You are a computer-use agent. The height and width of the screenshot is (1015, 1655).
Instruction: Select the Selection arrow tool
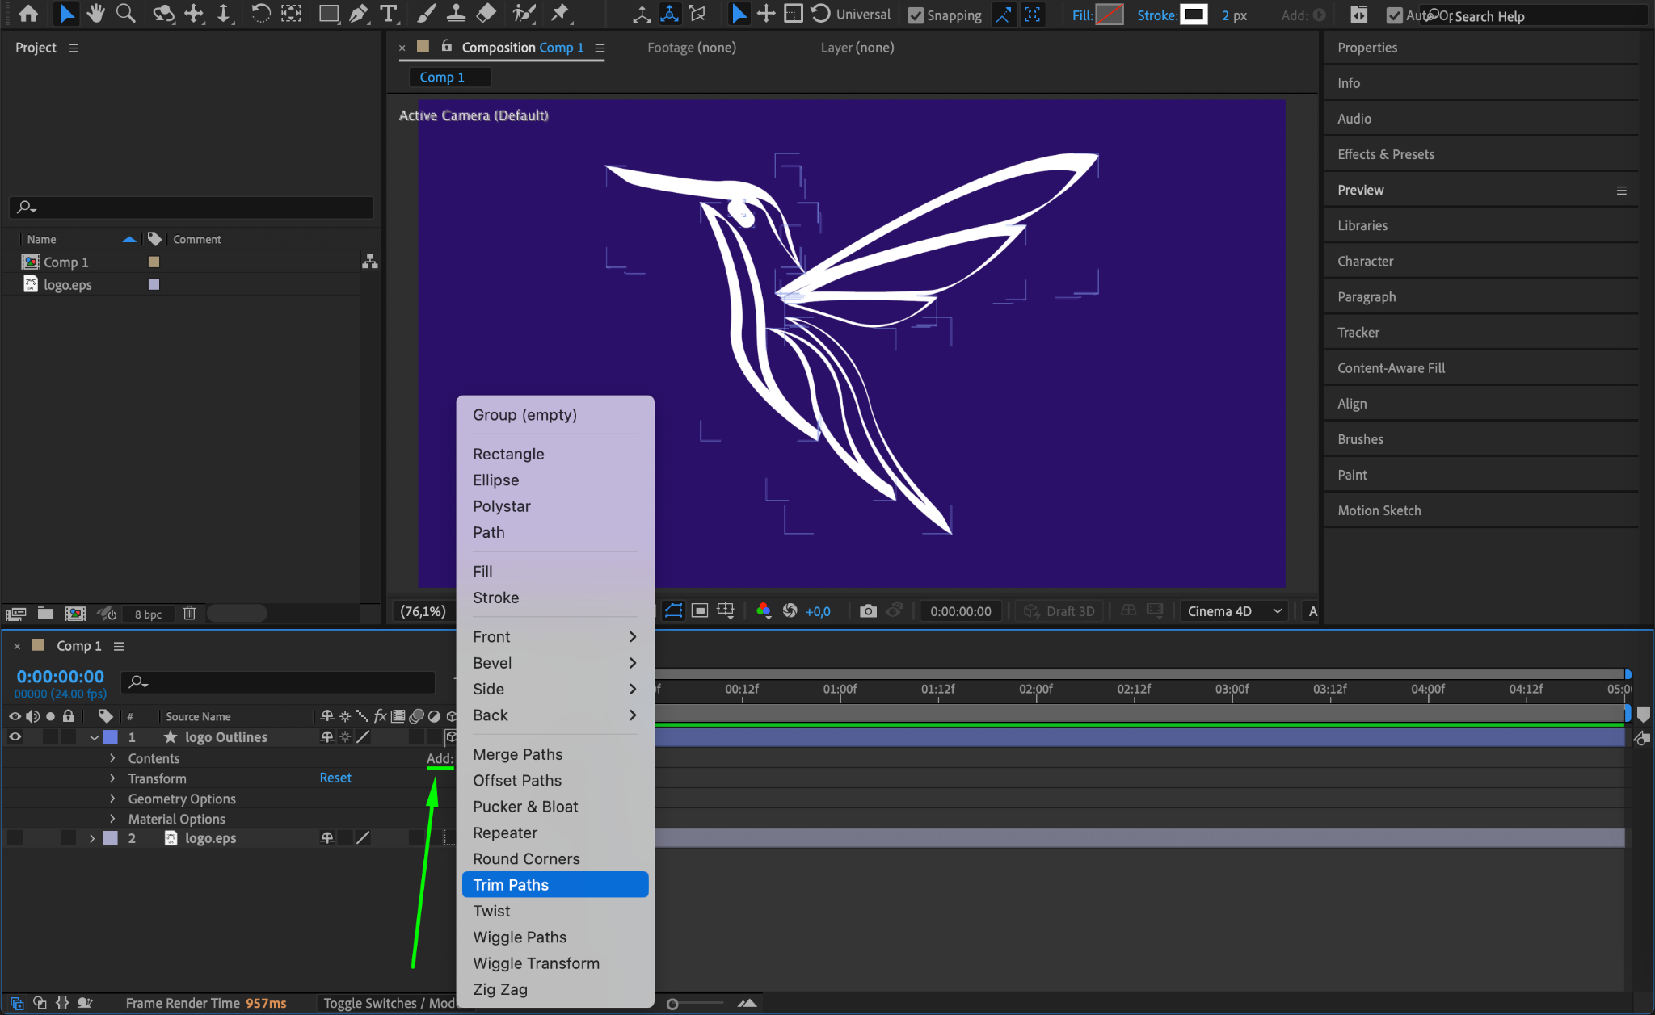coord(66,14)
